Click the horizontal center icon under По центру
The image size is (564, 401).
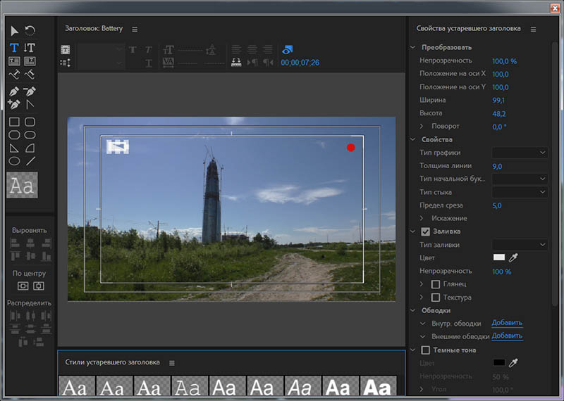39,286
